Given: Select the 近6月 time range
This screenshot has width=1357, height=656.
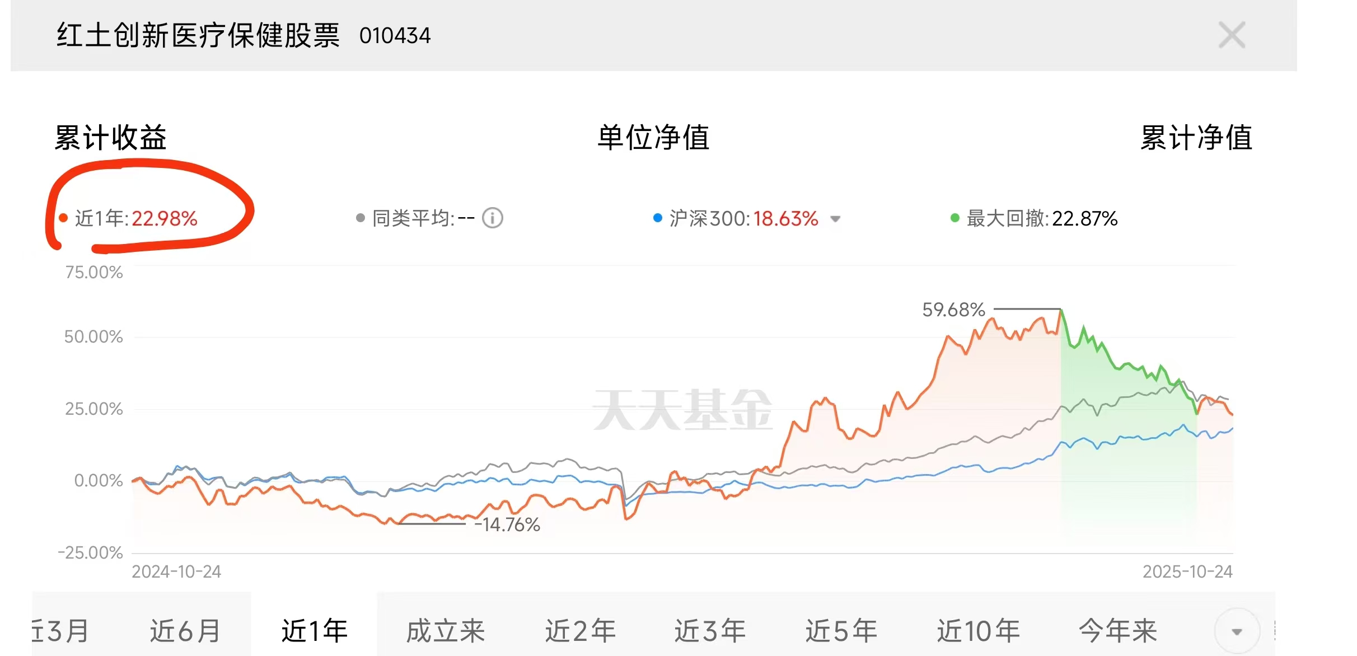Looking at the screenshot, I should (x=185, y=631).
